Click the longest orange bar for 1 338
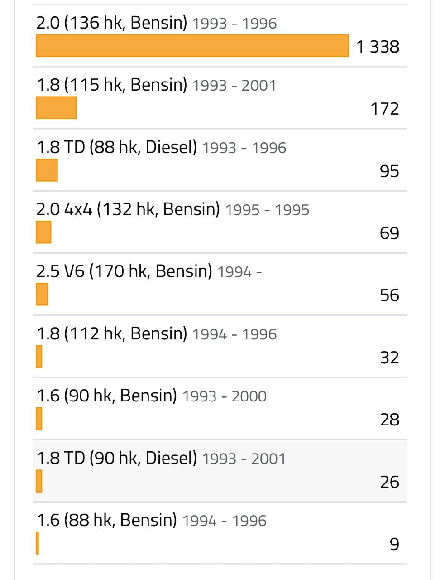Viewport: 445px width, 580px height. pos(192,46)
